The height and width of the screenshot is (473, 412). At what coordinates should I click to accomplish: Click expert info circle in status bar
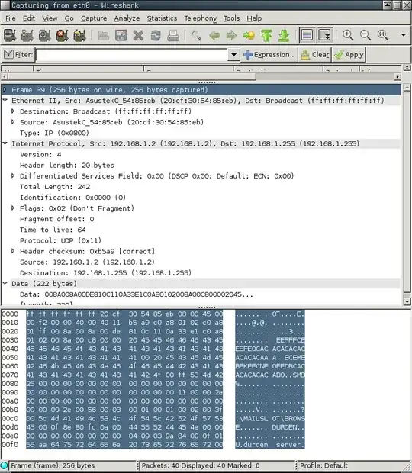coord(4,465)
